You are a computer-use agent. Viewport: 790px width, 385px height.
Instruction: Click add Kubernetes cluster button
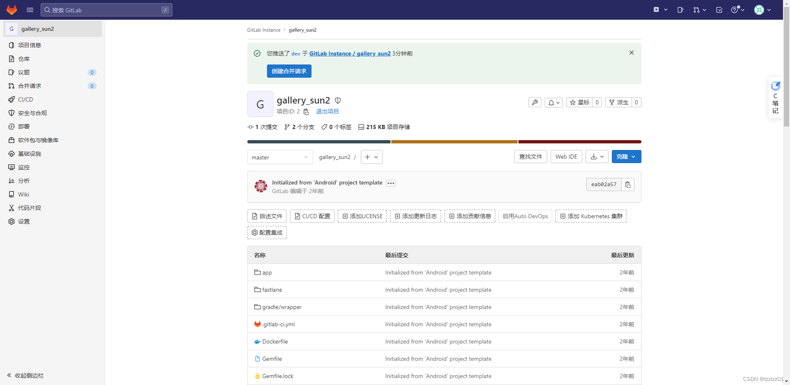tap(591, 216)
